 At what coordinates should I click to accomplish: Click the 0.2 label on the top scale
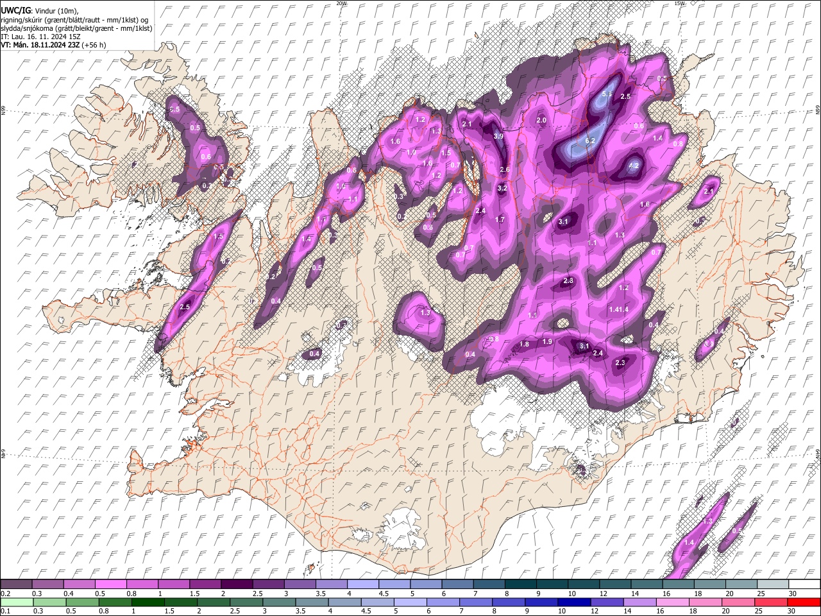tap(5, 594)
